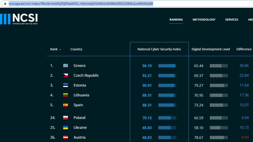Sort table by Rank column
This screenshot has height=142, width=253.
click(55, 49)
